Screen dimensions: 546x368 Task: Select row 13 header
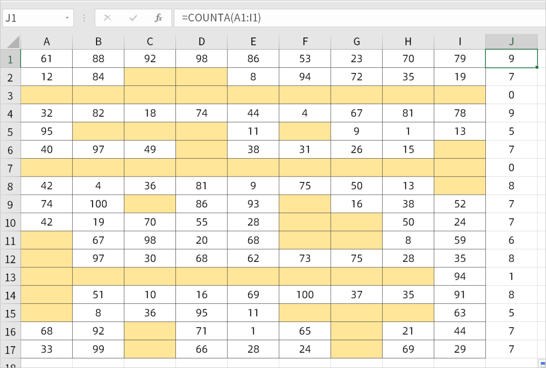10,277
